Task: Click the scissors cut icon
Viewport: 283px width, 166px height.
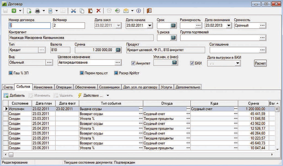Action: [x=74, y=11]
